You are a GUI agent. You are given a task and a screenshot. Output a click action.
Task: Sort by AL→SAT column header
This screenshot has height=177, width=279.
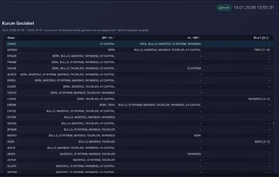click(194, 38)
